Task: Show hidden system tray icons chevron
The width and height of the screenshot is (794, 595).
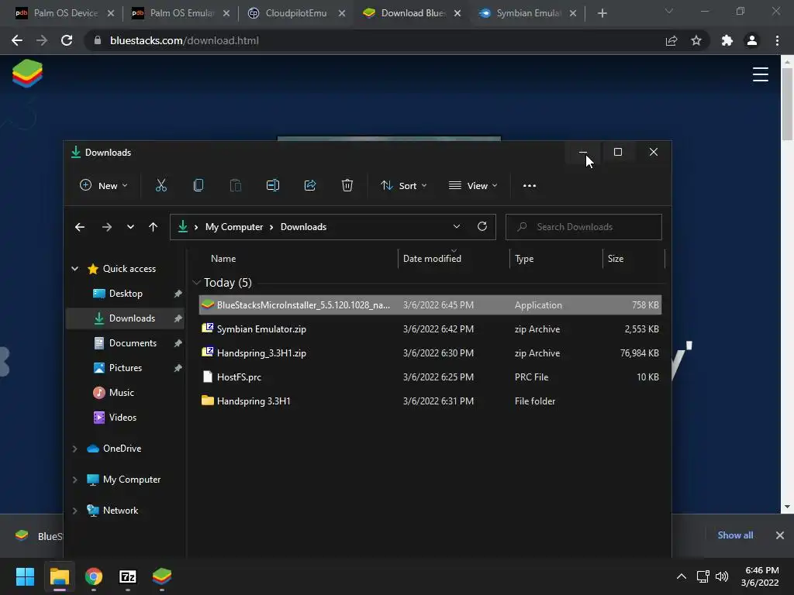Action: (x=681, y=576)
